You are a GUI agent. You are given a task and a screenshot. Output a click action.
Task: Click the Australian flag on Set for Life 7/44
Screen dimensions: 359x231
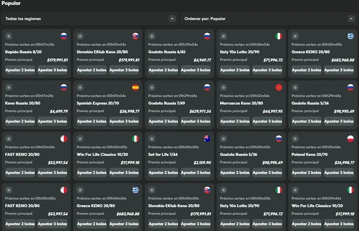coord(207,139)
